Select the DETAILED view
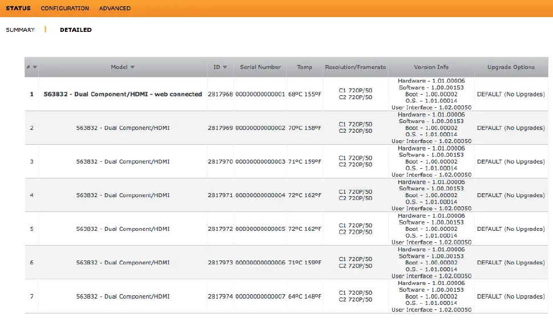The image size is (553, 322). (x=76, y=30)
